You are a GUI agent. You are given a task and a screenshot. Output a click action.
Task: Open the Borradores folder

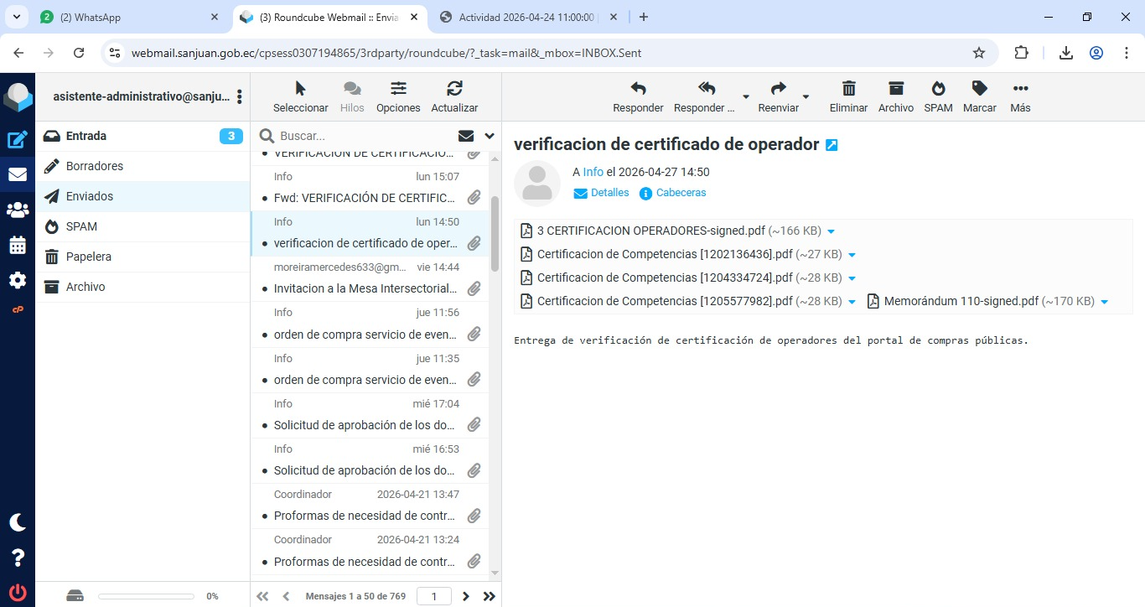[x=95, y=166]
